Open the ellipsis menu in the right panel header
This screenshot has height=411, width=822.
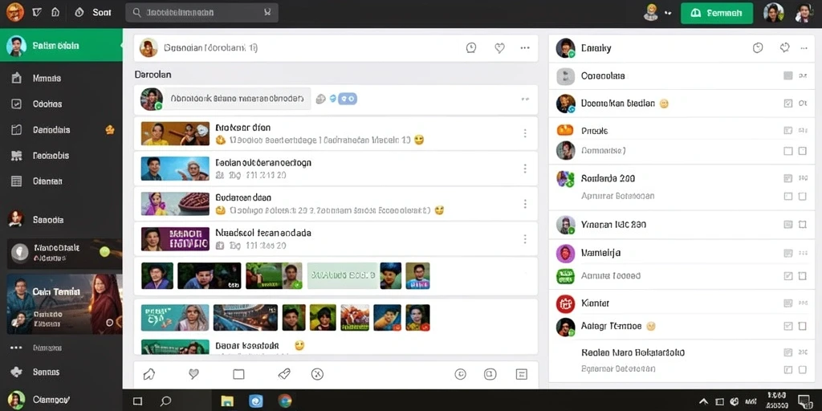tap(804, 48)
